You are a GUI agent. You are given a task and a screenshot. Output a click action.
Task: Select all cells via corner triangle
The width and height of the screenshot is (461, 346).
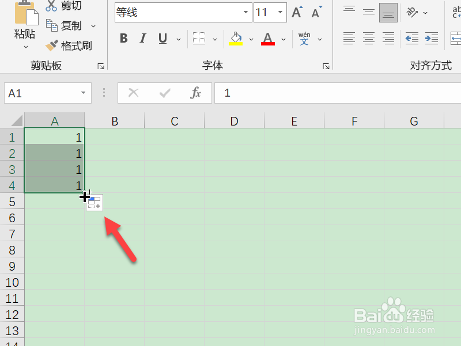(x=16, y=120)
